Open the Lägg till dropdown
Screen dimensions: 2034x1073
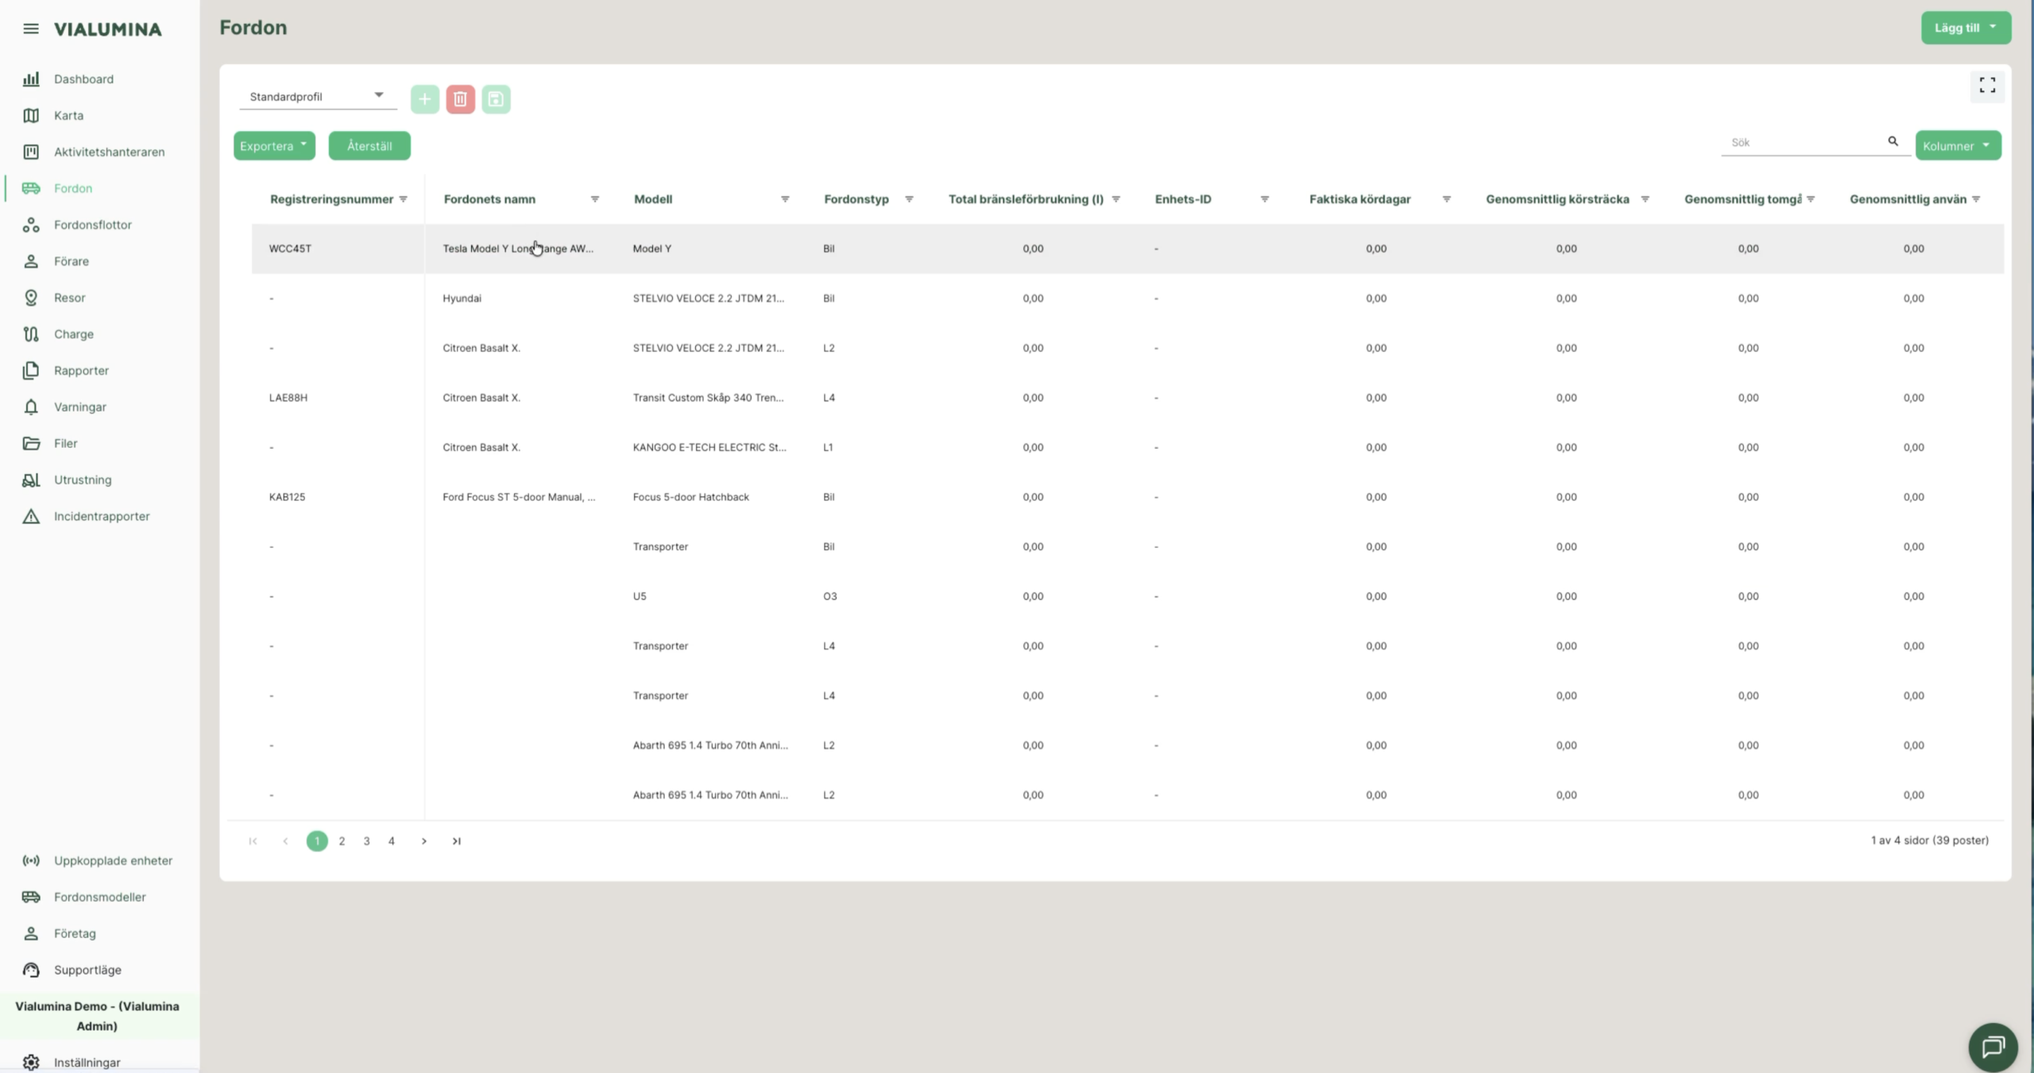(x=1966, y=28)
